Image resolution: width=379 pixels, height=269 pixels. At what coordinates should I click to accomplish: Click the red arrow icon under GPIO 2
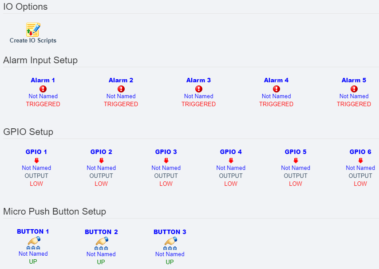(x=101, y=160)
